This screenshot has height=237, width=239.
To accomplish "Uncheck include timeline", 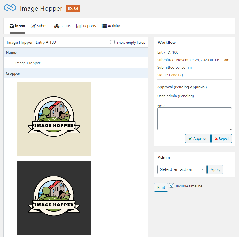I will [172, 186].
